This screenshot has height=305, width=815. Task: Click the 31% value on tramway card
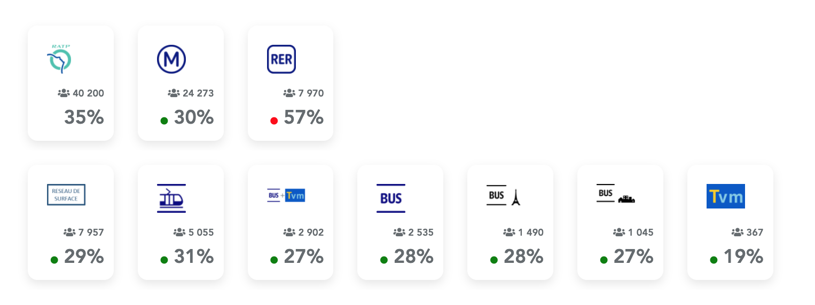click(194, 256)
